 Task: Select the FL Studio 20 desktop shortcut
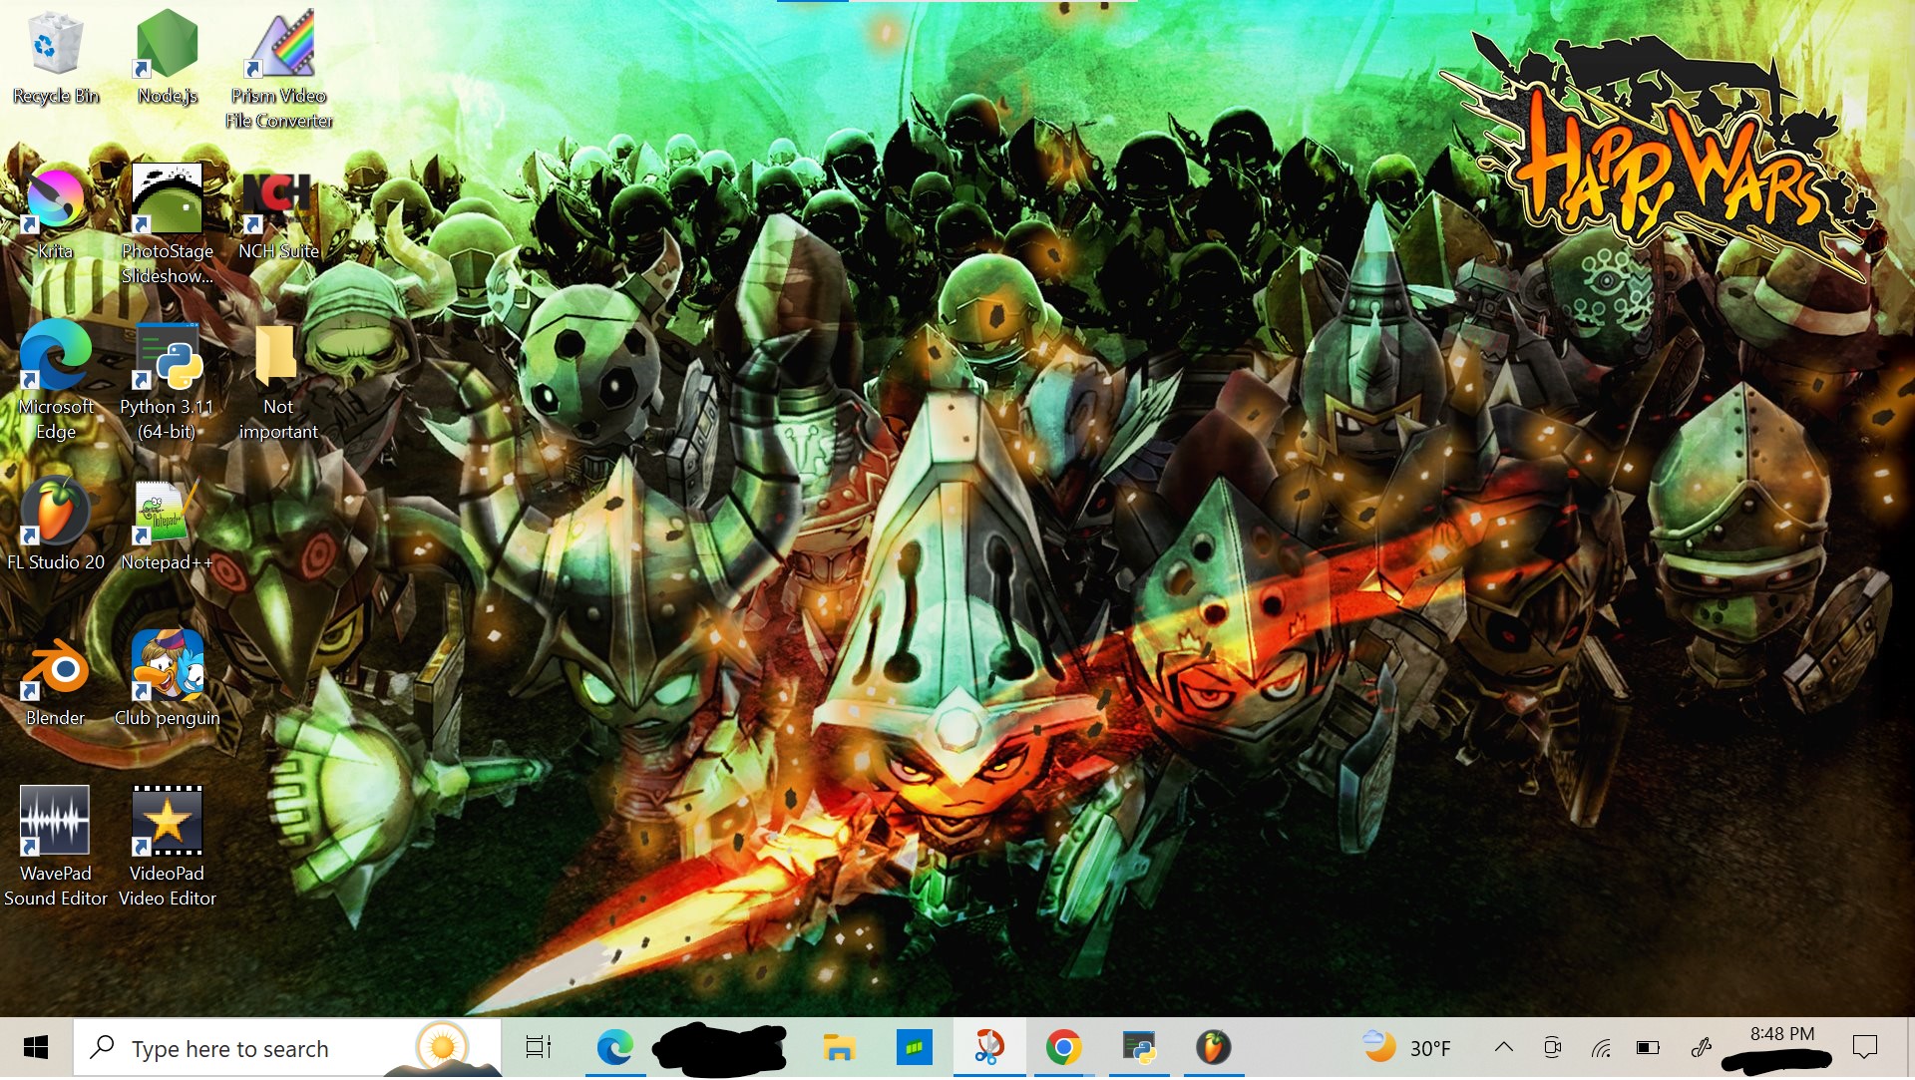point(55,512)
